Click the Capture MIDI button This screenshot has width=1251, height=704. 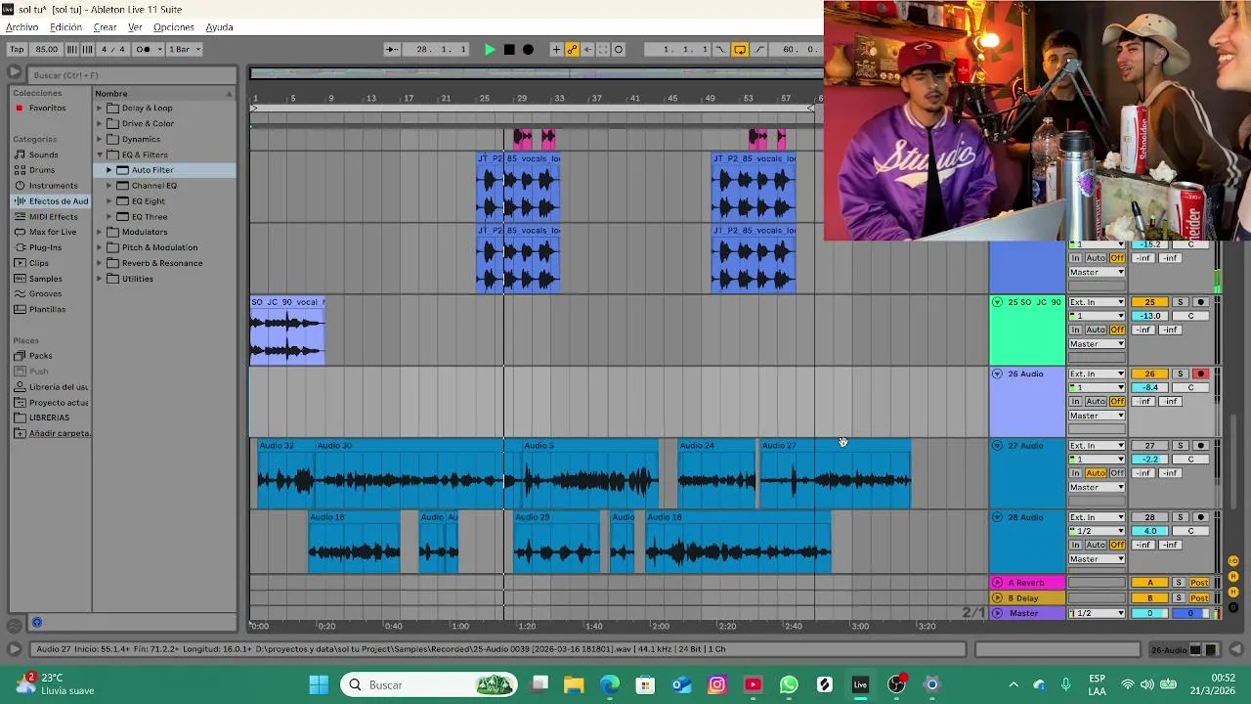603,49
